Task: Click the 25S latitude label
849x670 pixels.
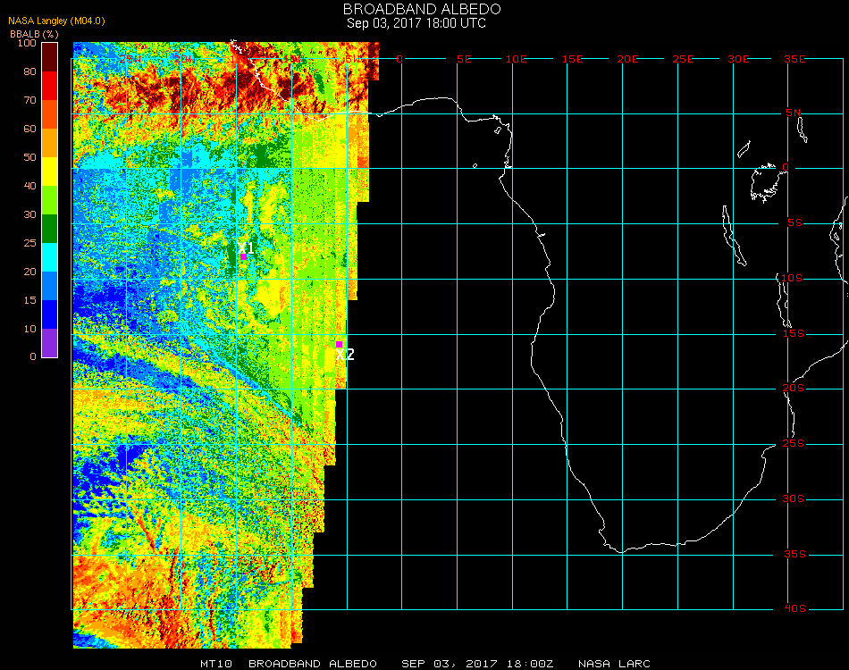Action: click(794, 444)
